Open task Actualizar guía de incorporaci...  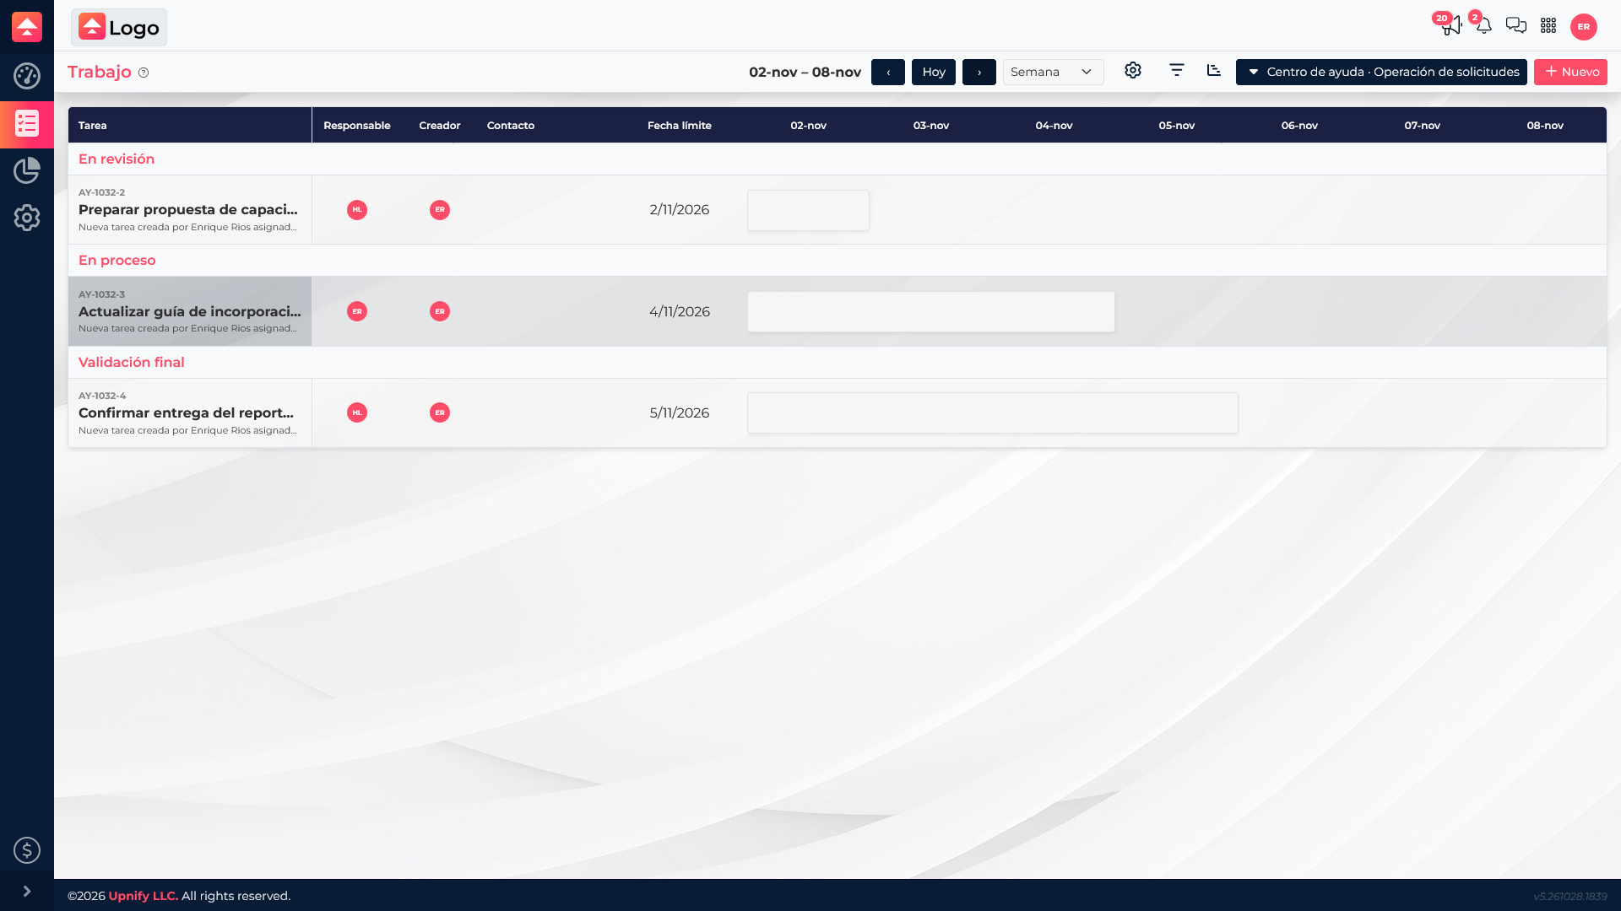pyautogui.click(x=190, y=312)
